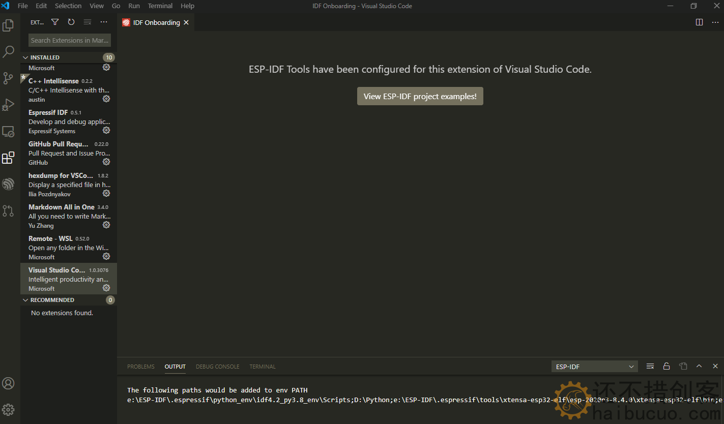
Task: Open editor More Actions ellipsis
Action: pyautogui.click(x=715, y=22)
